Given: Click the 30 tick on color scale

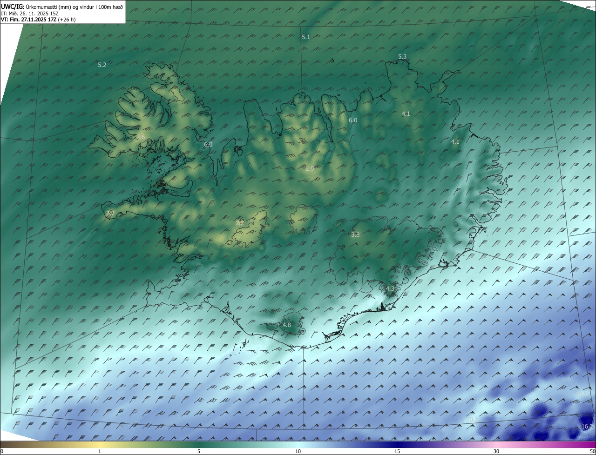Looking at the screenshot, I should pyautogui.click(x=496, y=452).
